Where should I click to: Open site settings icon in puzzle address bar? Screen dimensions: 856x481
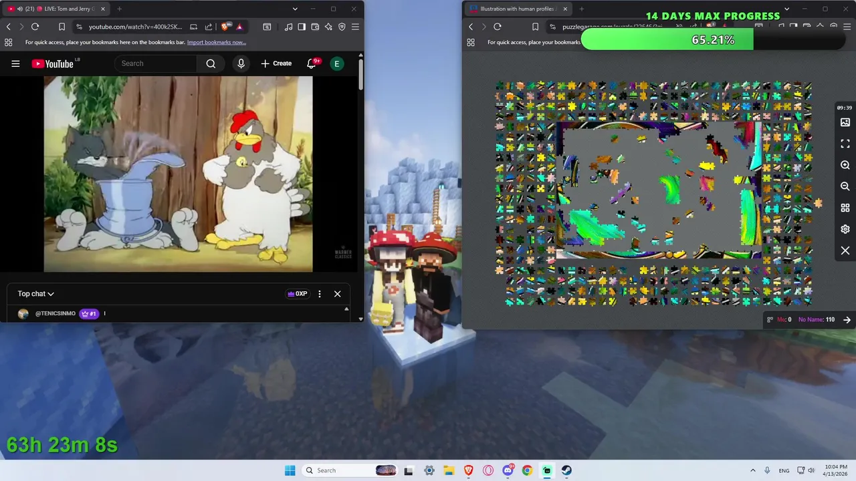(552, 27)
